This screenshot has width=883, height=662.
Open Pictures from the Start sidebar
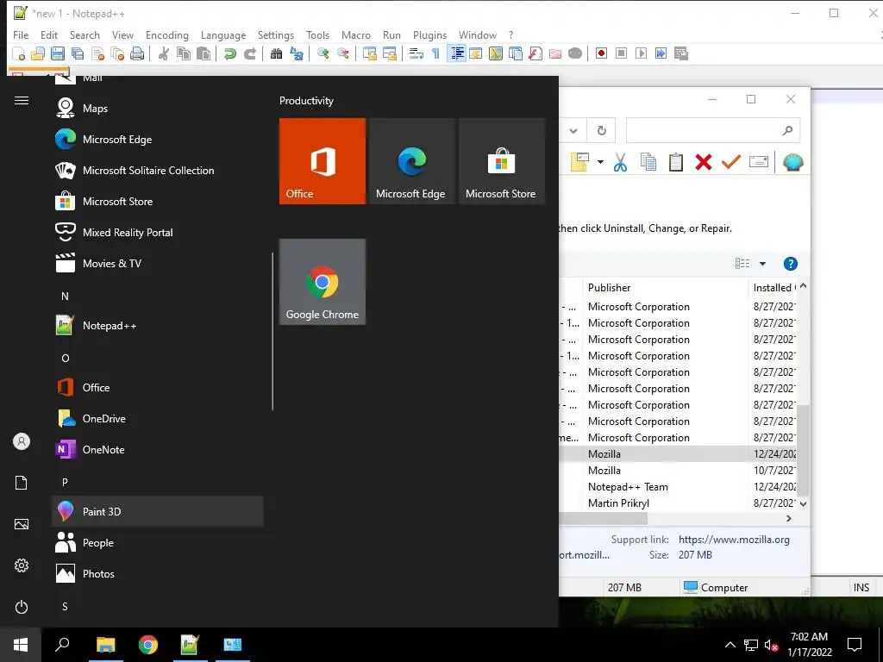click(22, 524)
